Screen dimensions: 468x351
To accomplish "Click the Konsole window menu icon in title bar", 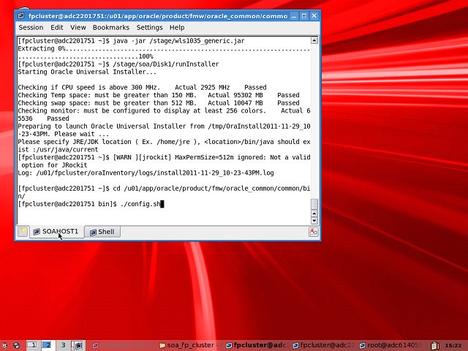I will click(x=21, y=16).
